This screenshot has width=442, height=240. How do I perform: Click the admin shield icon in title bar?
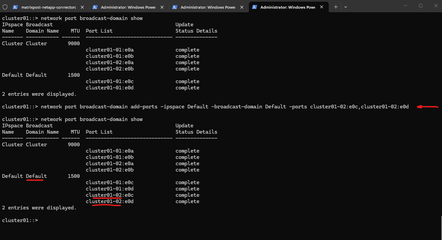pyautogui.click(x=5, y=7)
